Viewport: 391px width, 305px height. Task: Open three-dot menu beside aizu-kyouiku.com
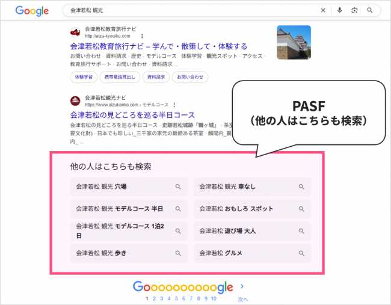pyautogui.click(x=142, y=36)
